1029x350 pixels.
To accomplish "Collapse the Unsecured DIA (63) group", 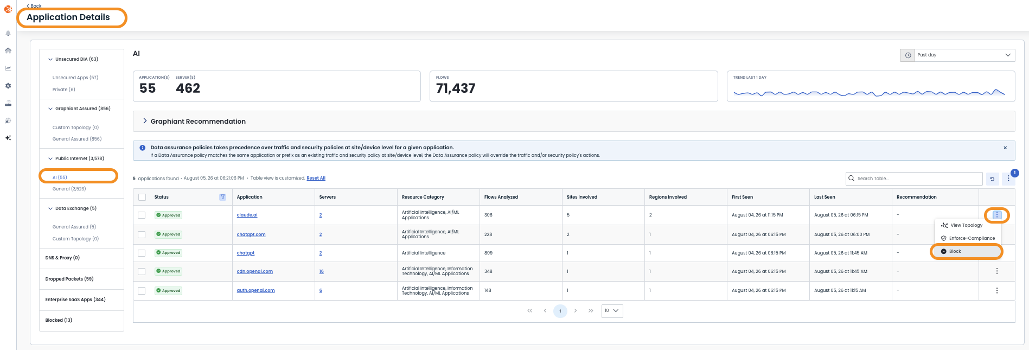I will pyautogui.click(x=50, y=59).
